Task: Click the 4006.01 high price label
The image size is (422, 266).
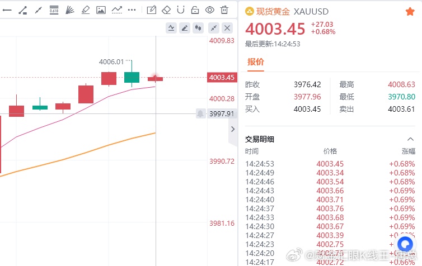Action: point(111,62)
